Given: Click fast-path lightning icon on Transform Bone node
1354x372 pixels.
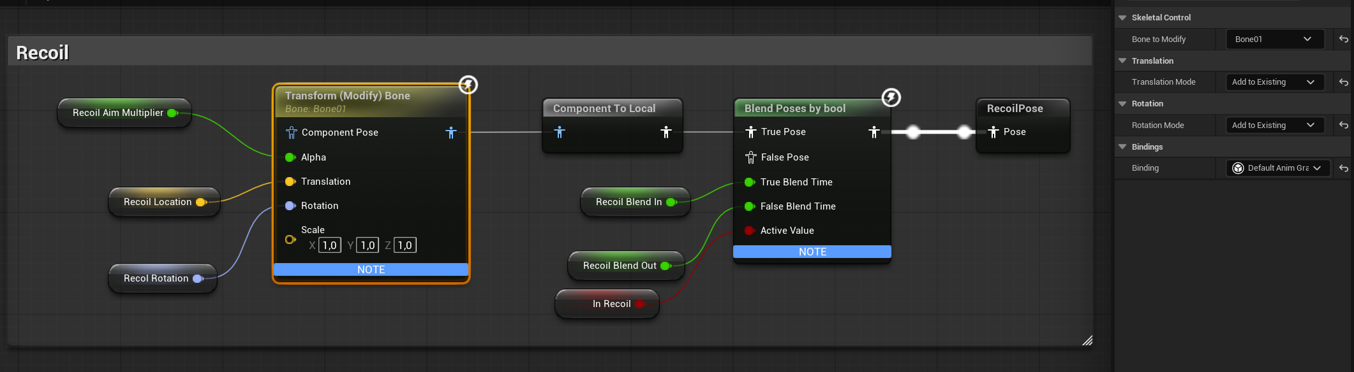Looking at the screenshot, I should coord(468,85).
